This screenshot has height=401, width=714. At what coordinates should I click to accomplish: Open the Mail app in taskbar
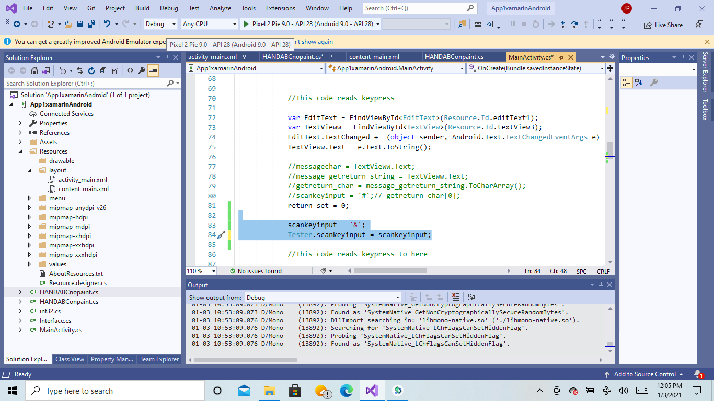(x=244, y=391)
